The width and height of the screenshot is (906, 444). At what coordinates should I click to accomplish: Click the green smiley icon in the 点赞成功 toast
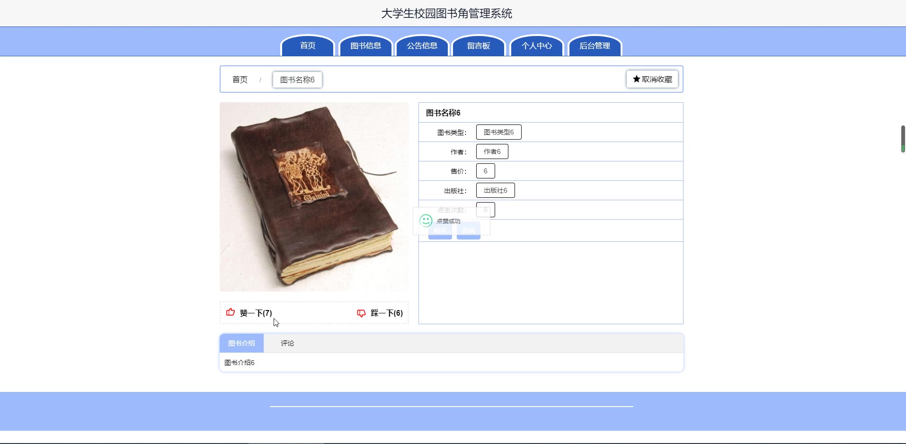(x=426, y=221)
